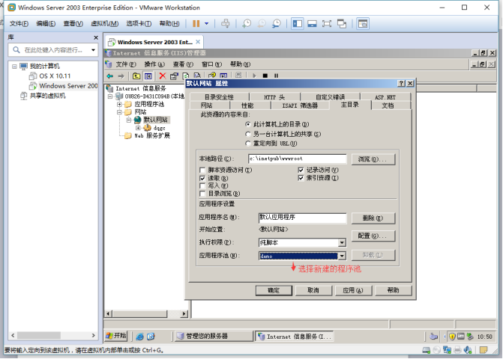Click the 确定 button
Image resolution: width=503 pixels, height=359 pixels.
coord(268,290)
